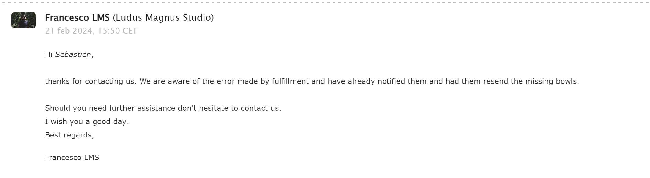Click the CET timezone text
This screenshot has width=650, height=178.
coord(130,31)
